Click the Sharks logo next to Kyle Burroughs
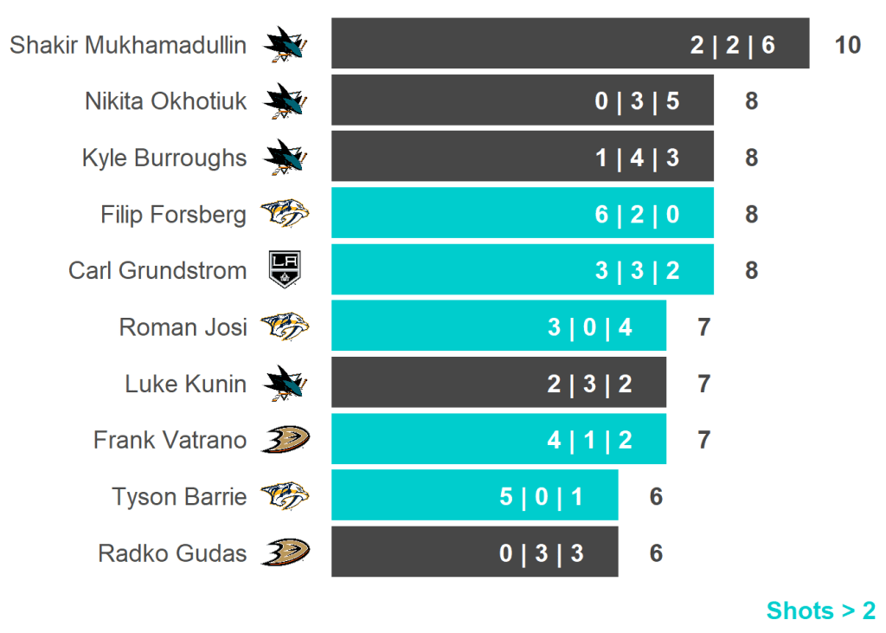886x633 pixels. click(286, 158)
